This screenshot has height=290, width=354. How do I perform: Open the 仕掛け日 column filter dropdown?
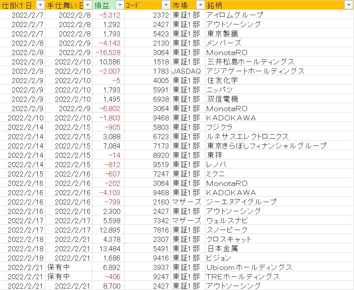(40, 5)
